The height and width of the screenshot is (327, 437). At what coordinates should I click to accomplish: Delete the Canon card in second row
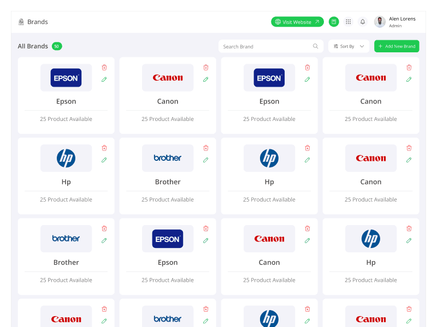coord(409,148)
